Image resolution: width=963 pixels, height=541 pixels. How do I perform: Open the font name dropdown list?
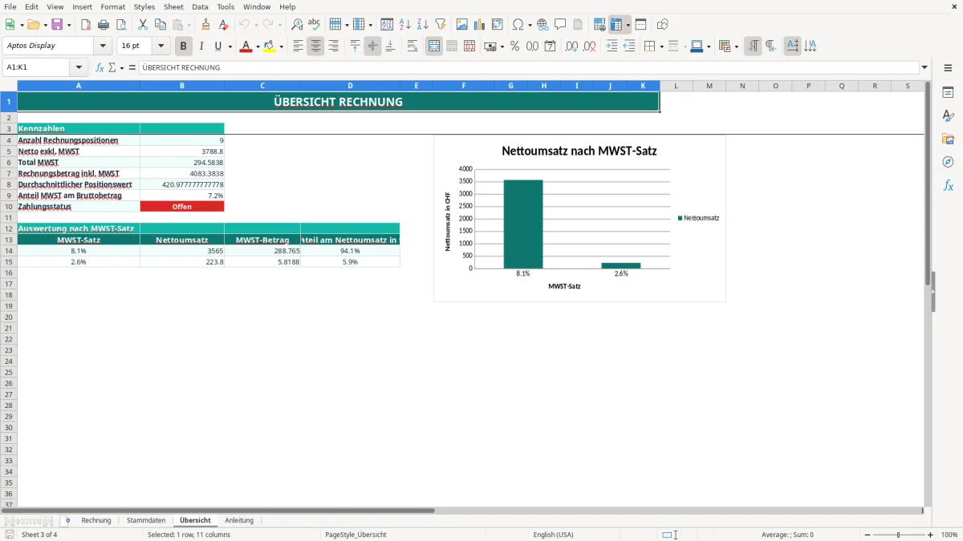pos(103,46)
